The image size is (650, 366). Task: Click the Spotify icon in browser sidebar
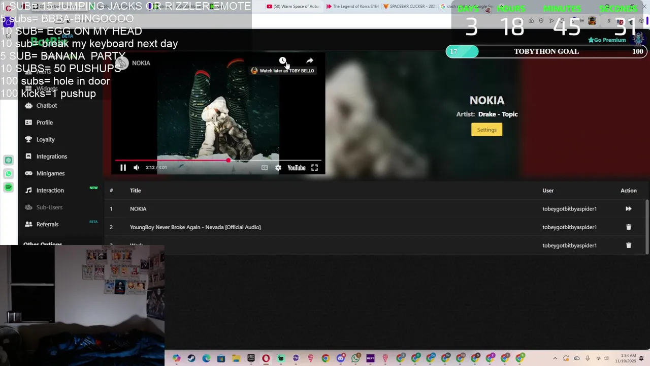tap(9, 188)
